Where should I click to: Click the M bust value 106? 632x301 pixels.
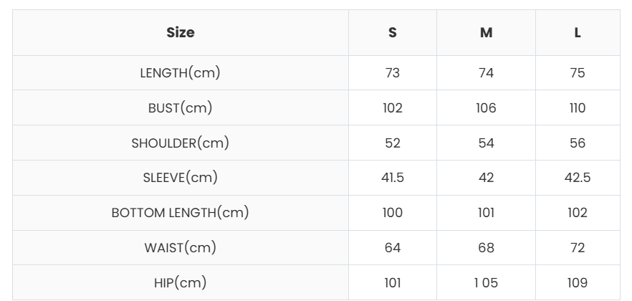[486, 108]
